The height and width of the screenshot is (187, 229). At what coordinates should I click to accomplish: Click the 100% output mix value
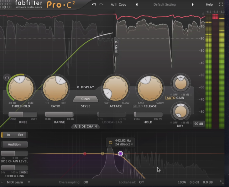tap(182, 182)
